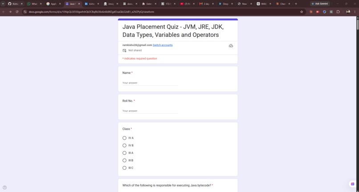View site information icon in address bar
This screenshot has width=359, height=192.
25,12
